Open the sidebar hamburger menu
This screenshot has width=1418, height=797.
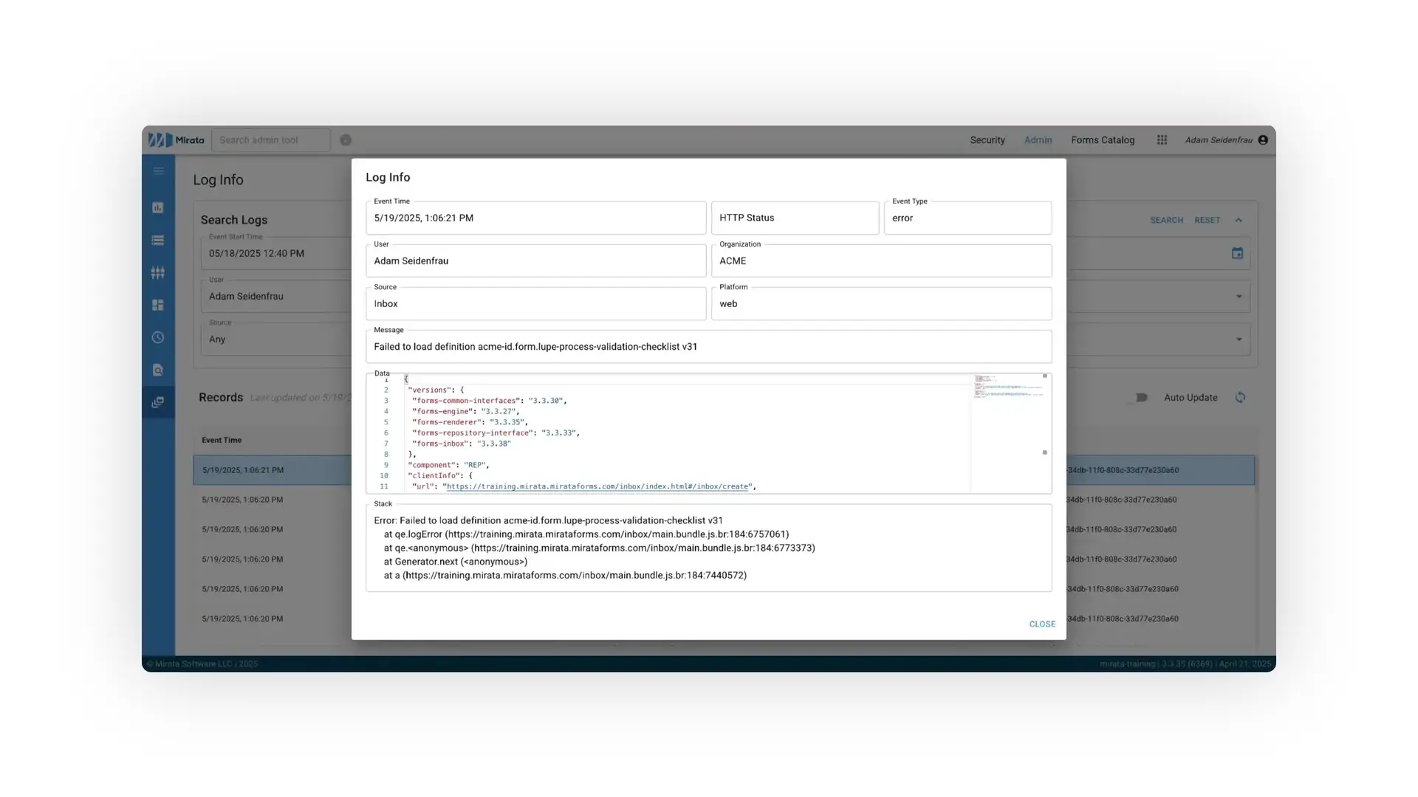click(158, 170)
